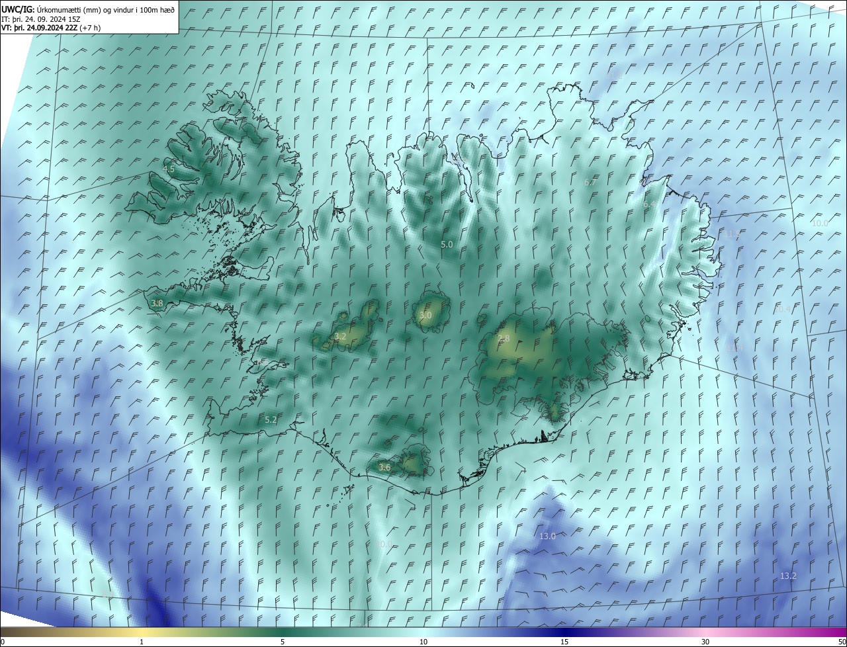The width and height of the screenshot is (847, 647).
Task: Click the 3.0 value on the central glacier
Action: pyautogui.click(x=425, y=316)
